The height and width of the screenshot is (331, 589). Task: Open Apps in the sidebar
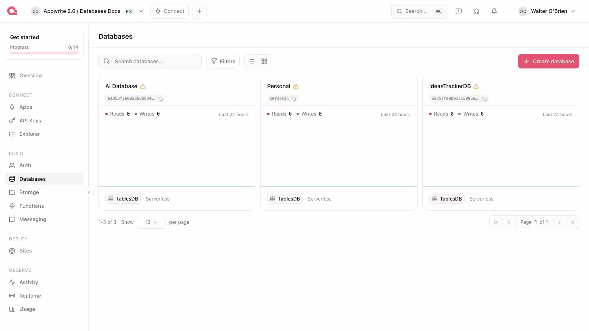pos(44,107)
